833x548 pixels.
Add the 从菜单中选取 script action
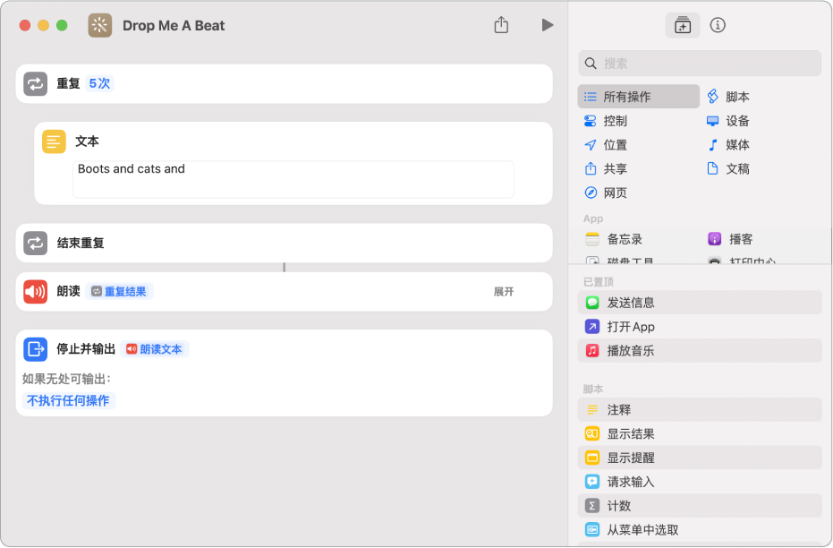[x=700, y=529]
